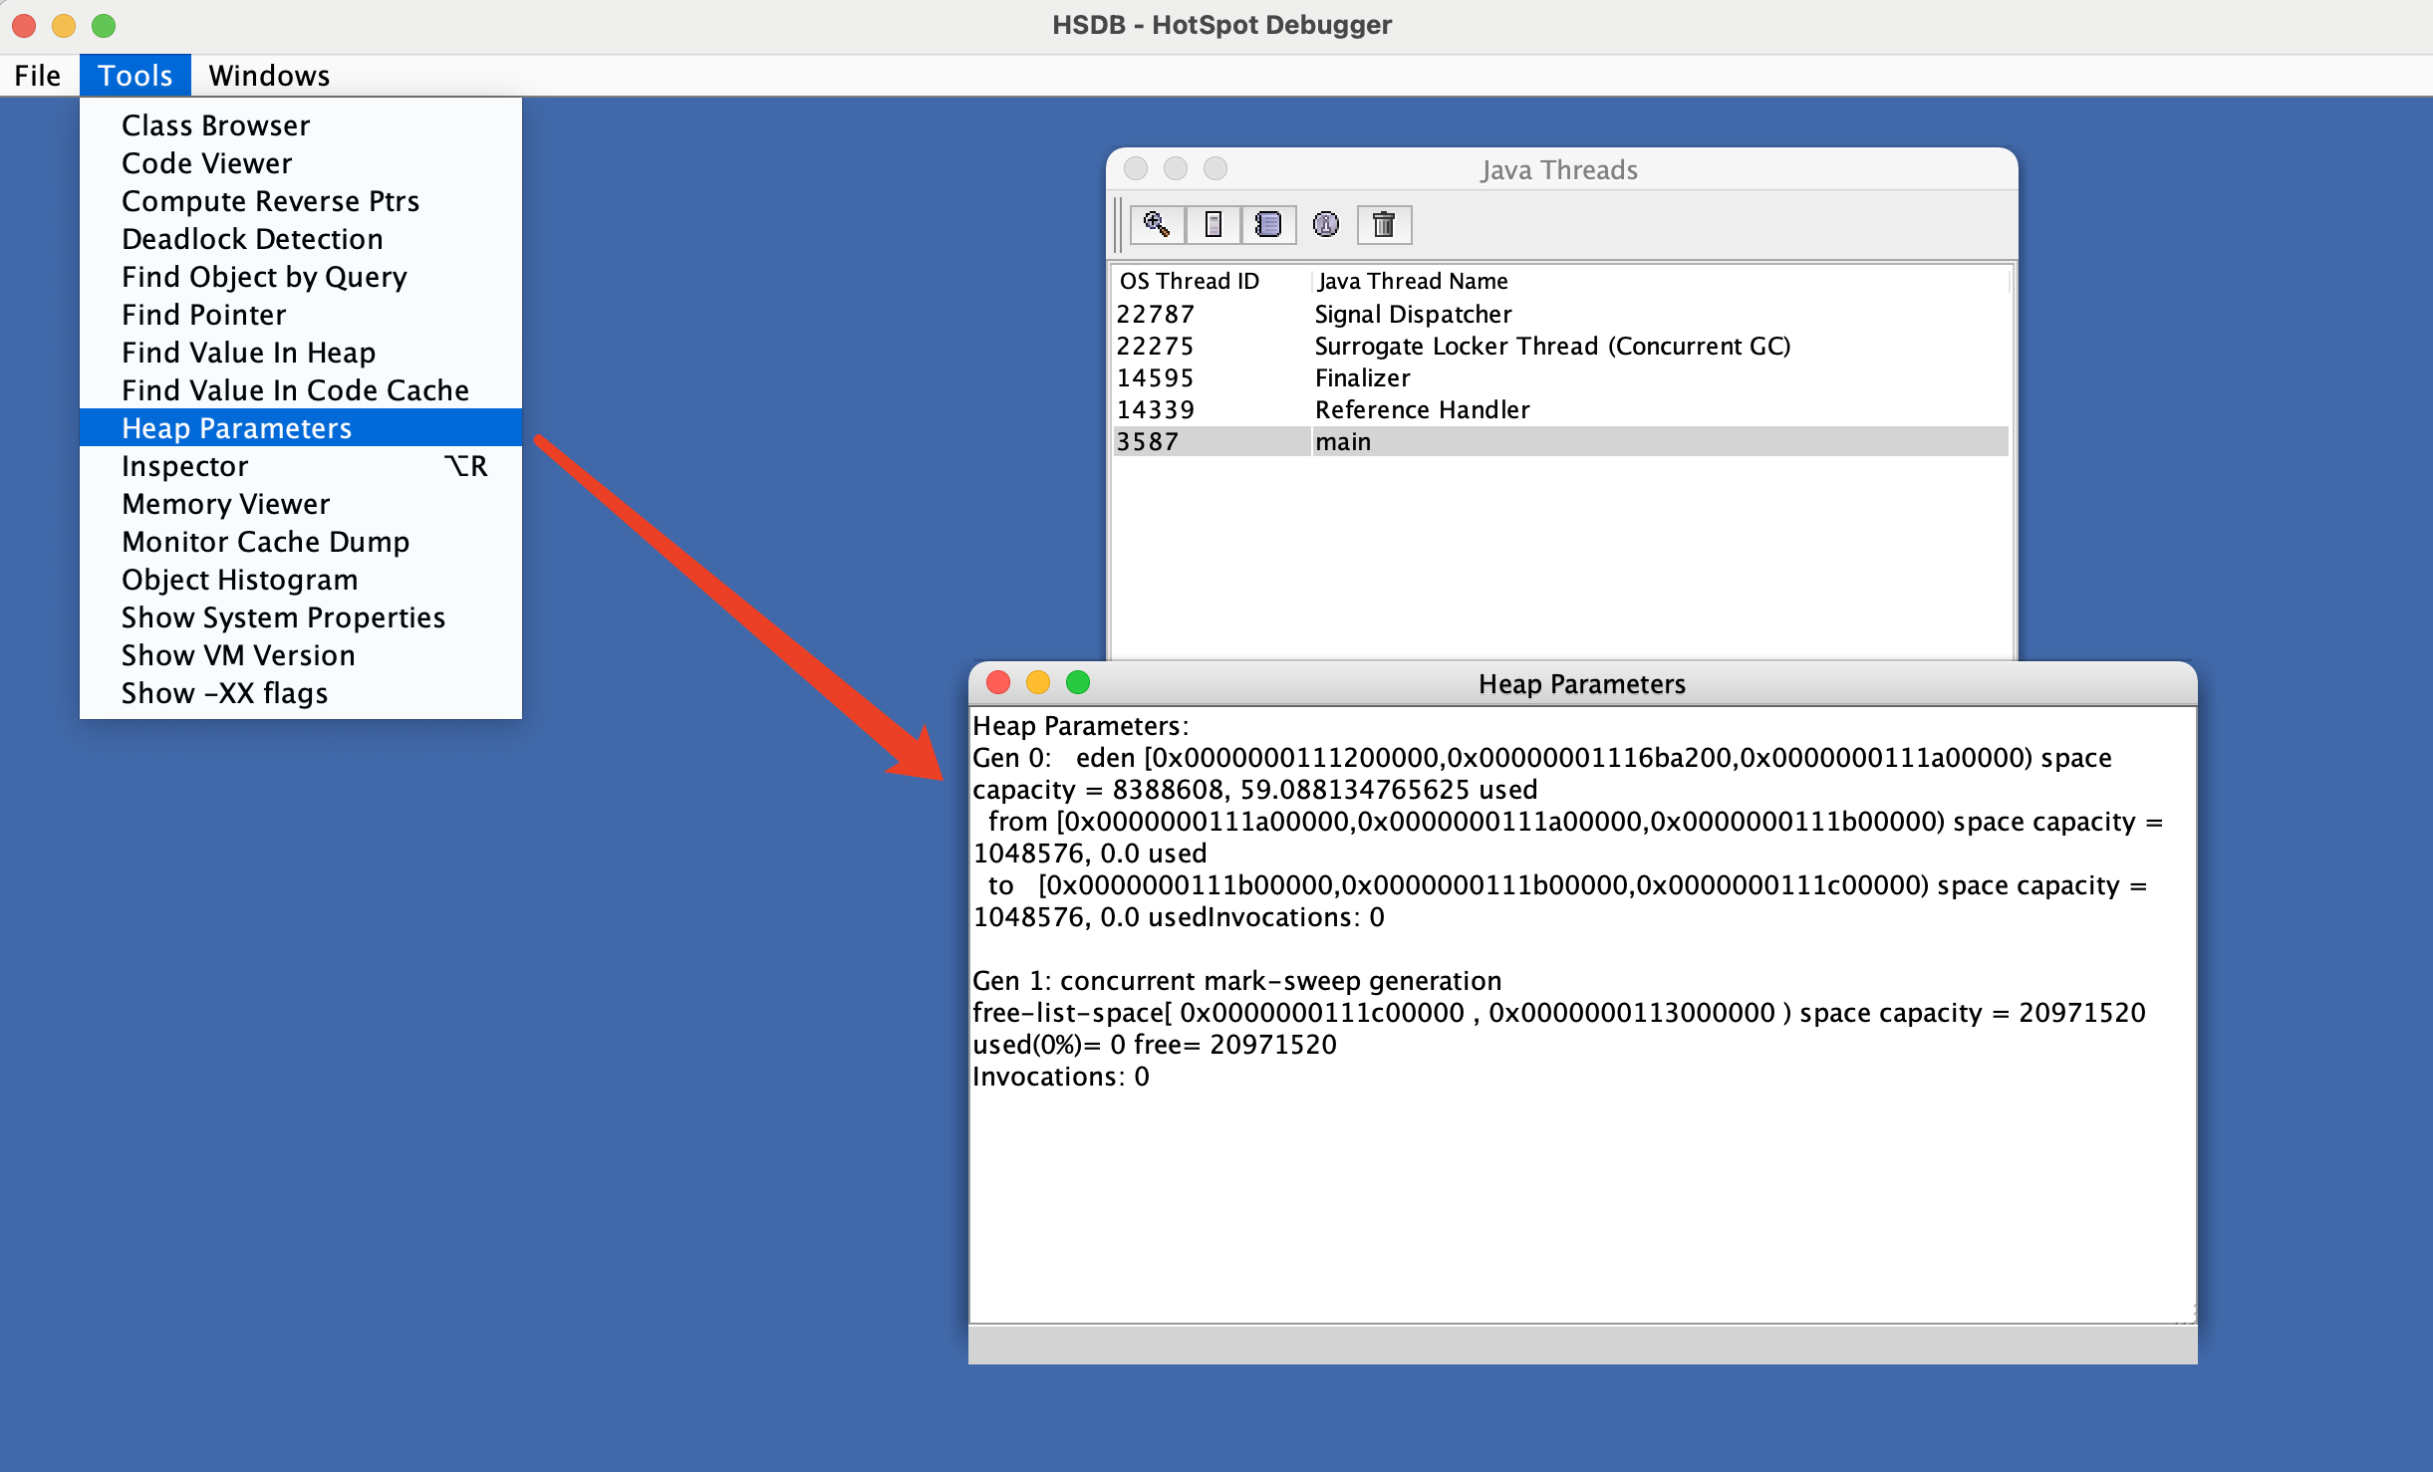Click the Java Threads toolbar drag handle

point(1119,224)
